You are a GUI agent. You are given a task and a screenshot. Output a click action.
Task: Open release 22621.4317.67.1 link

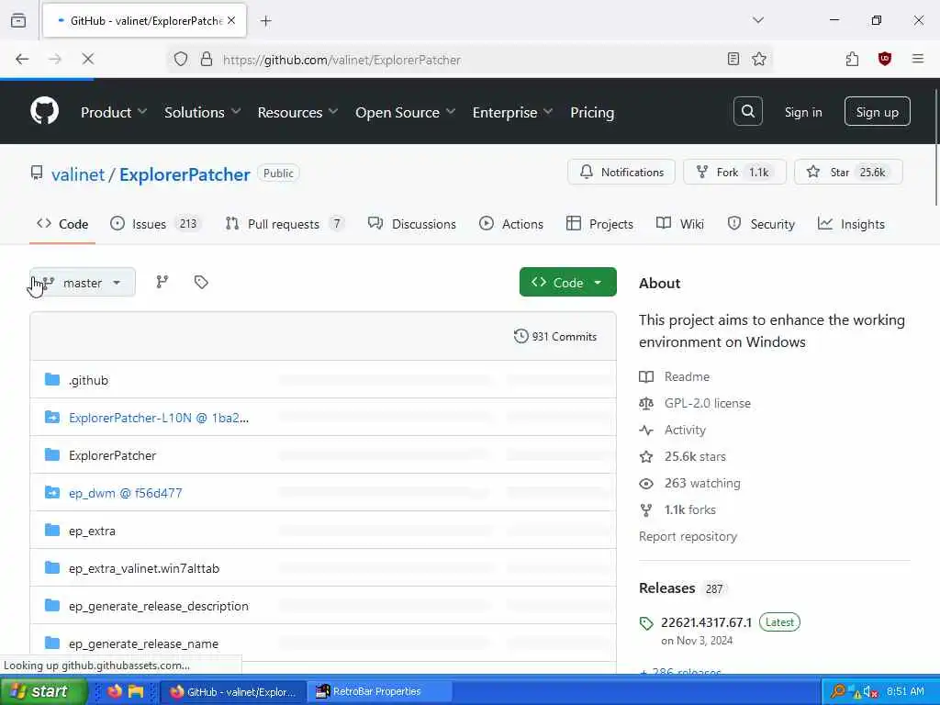point(706,622)
